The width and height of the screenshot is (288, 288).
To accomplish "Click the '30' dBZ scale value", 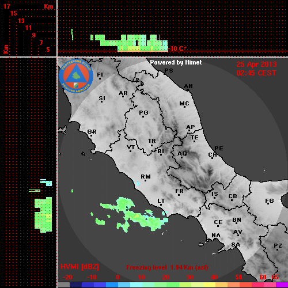I will 190,277.
